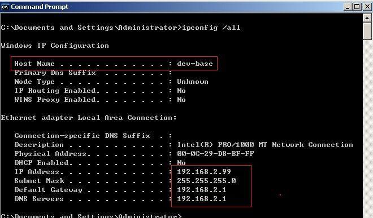Click the physical address 00-0C-29-D8-BF-FF

(x=215, y=153)
